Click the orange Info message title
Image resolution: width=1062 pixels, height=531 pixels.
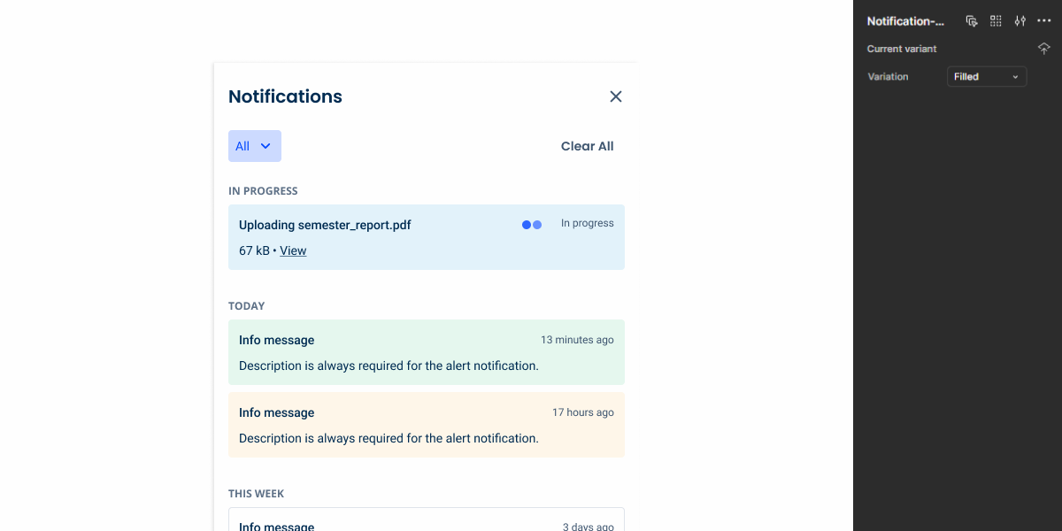[x=276, y=412]
